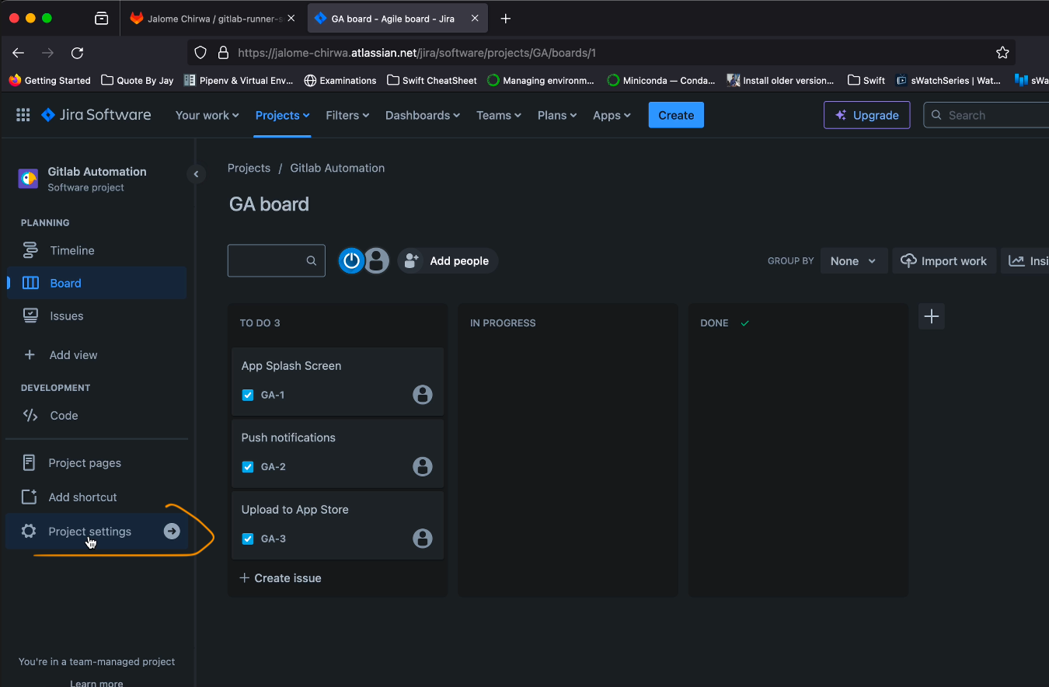This screenshot has width=1049, height=687.
Task: Select the GA board Jira tab
Action: pos(398,19)
